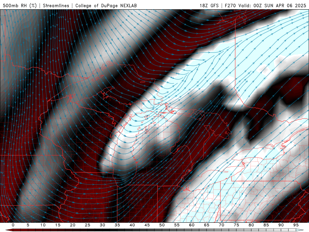Click the "F270" forecast hour label
The width and height of the screenshot is (309, 232).
pos(230,5)
